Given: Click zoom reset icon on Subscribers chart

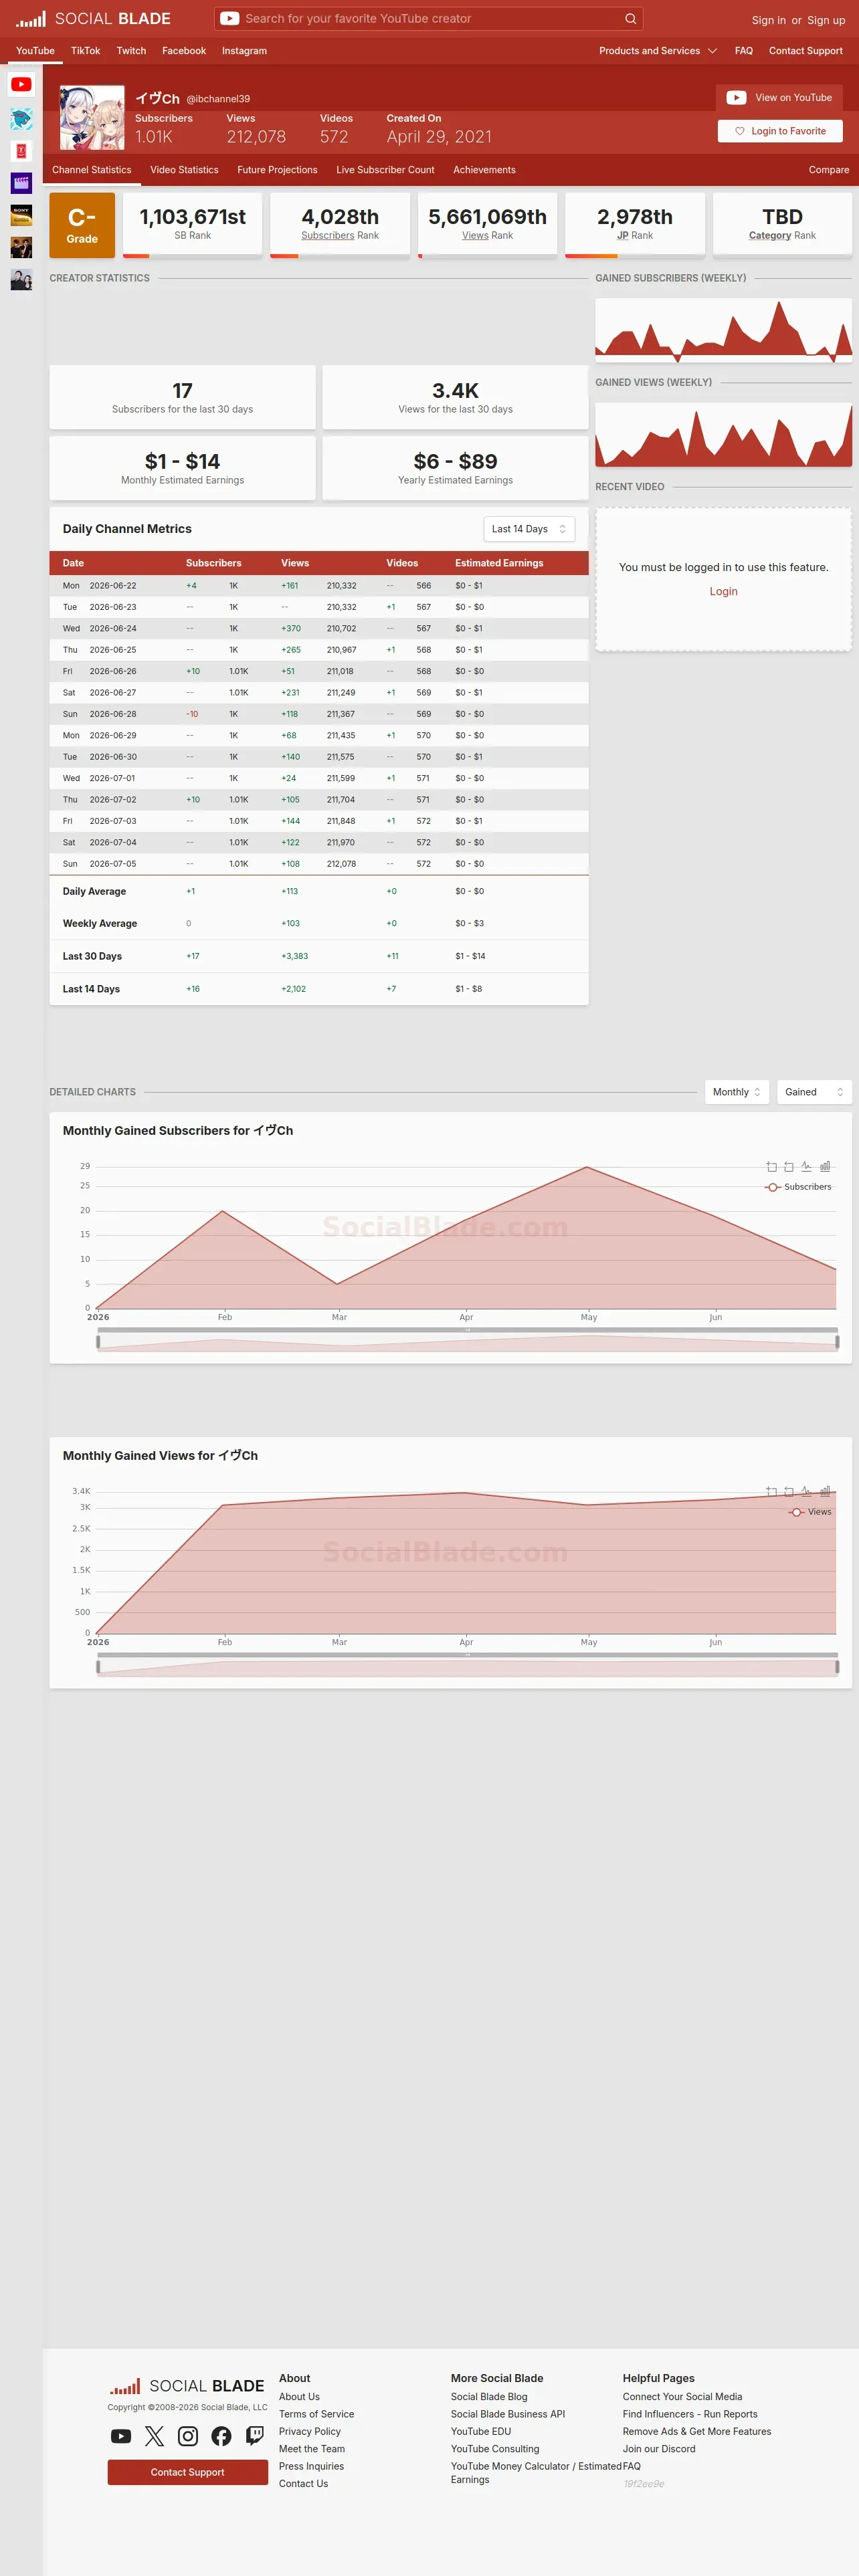Looking at the screenshot, I should point(789,1167).
